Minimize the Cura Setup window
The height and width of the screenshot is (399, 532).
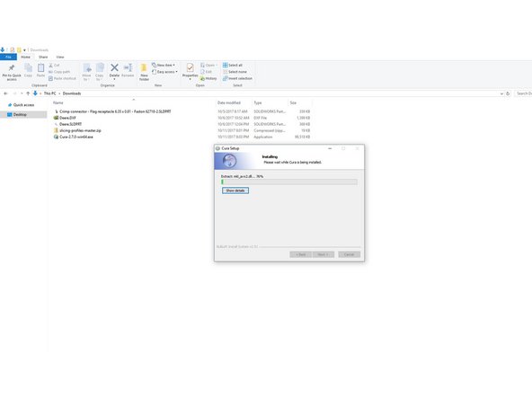[x=330, y=148]
